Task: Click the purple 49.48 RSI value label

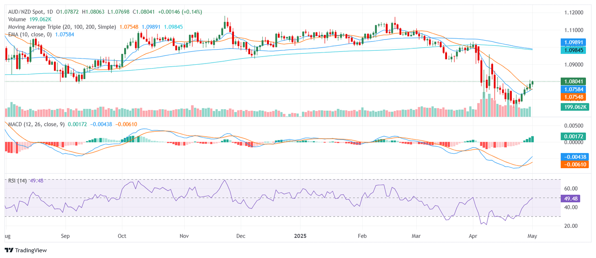Action: click(571, 198)
